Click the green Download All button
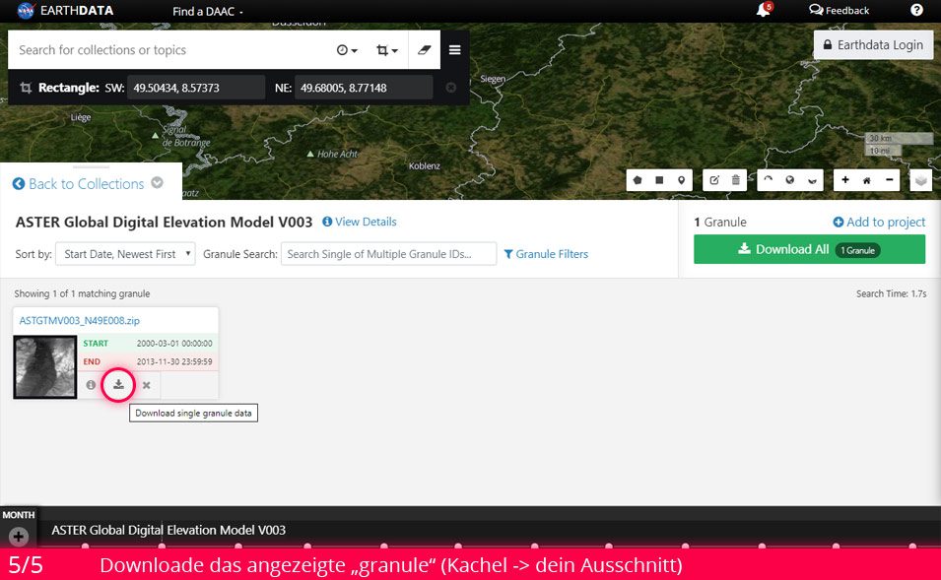Viewport: 941px width, 580px height. (810, 249)
